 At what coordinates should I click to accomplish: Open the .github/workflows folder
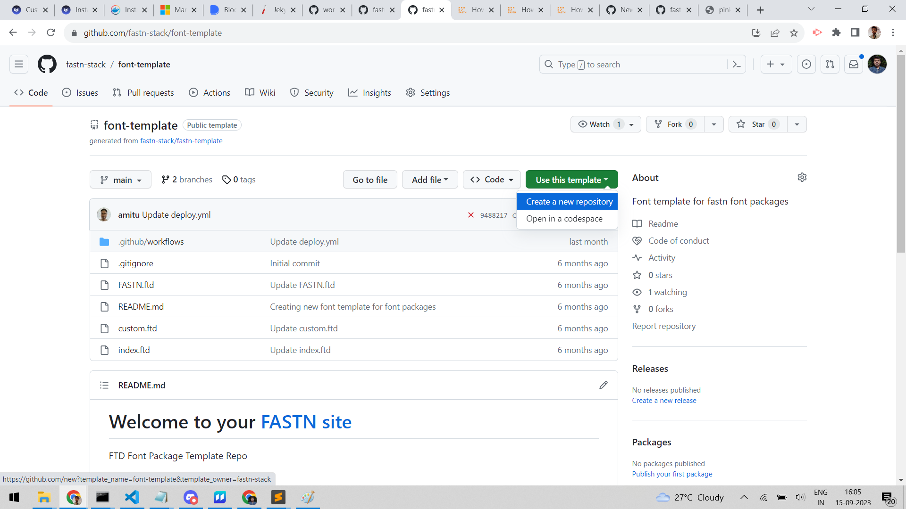[151, 242]
